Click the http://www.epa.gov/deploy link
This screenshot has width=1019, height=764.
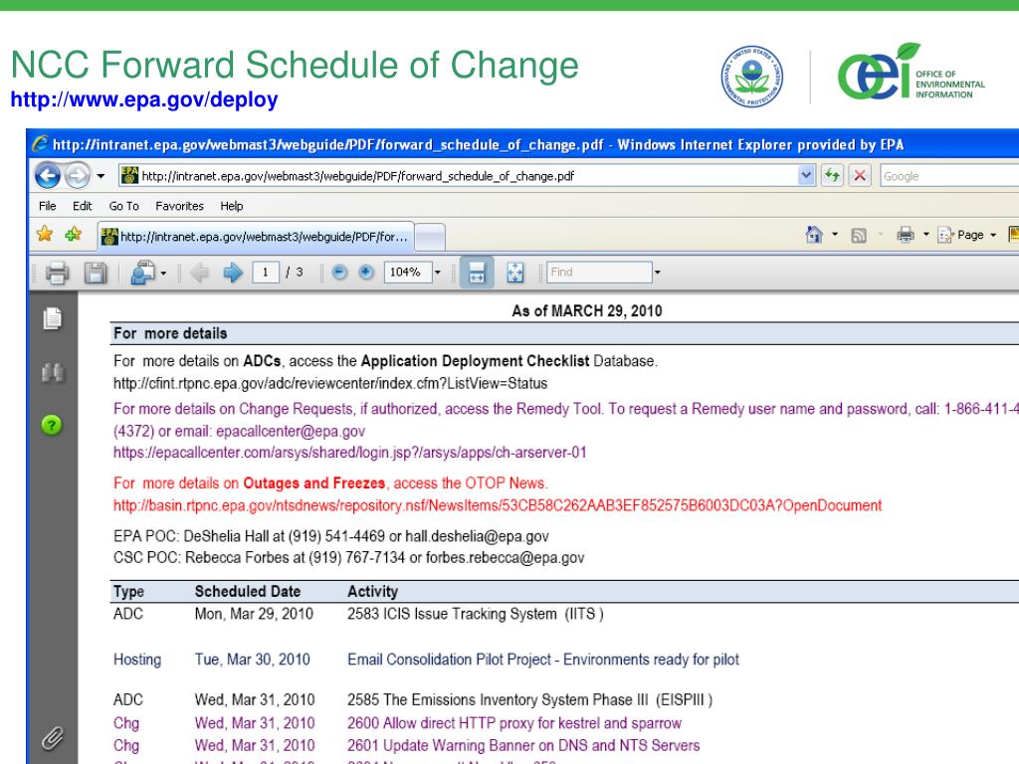click(x=144, y=99)
